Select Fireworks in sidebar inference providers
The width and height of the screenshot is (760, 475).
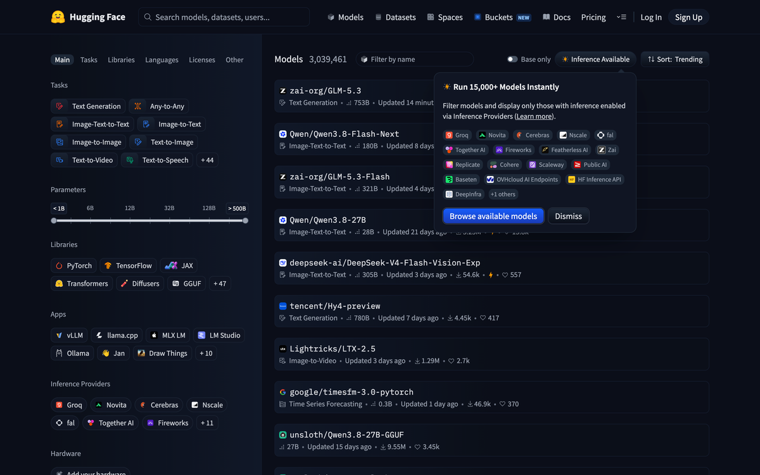[168, 423]
